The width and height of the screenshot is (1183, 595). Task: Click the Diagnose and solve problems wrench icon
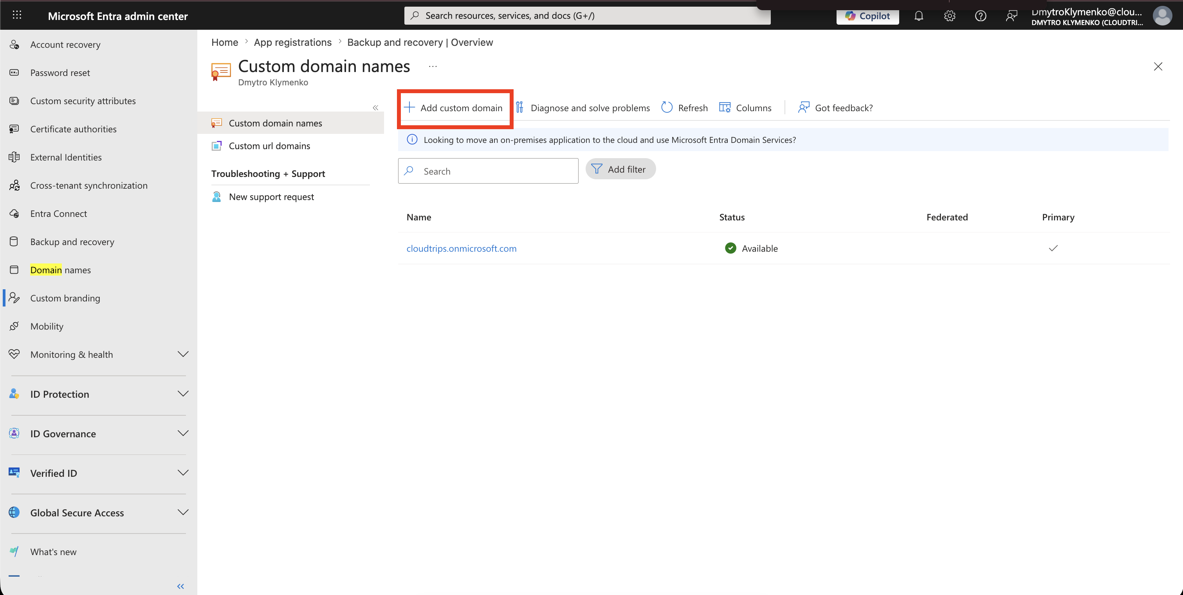point(519,107)
